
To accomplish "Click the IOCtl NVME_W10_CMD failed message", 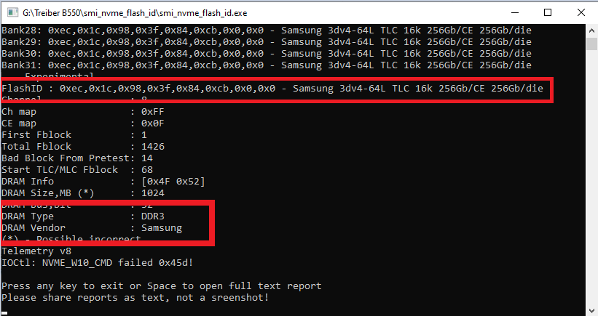I will [98, 263].
